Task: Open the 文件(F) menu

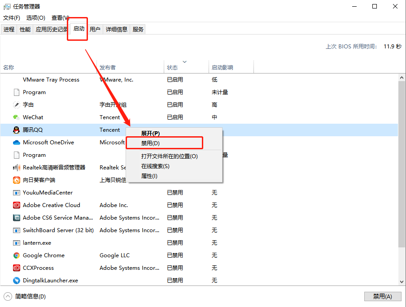Action: coord(12,18)
